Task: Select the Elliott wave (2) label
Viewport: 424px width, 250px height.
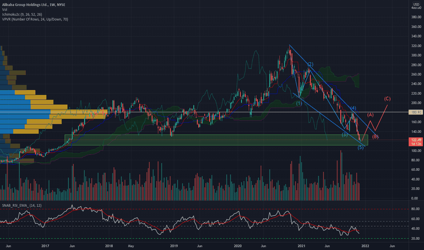Action: [310, 64]
